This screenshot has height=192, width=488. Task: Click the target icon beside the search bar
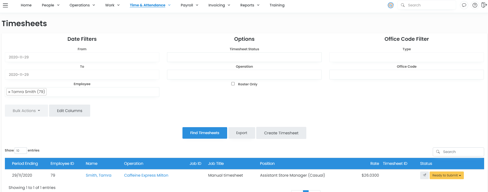(x=391, y=5)
